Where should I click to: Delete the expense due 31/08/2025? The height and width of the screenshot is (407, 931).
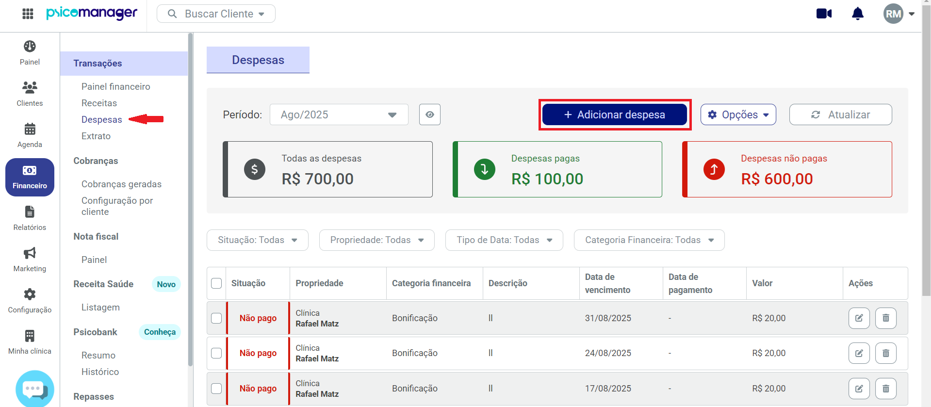click(x=885, y=318)
